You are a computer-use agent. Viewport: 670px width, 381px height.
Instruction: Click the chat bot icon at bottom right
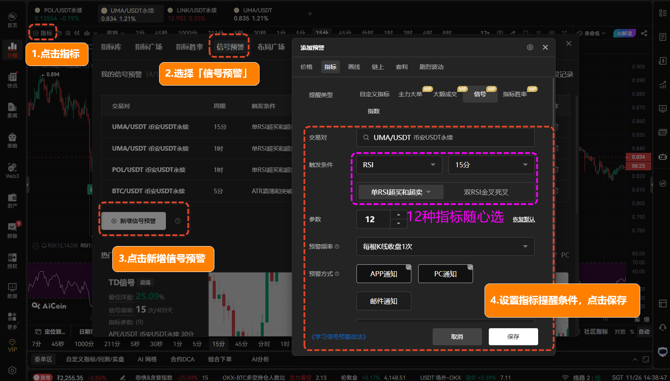[x=662, y=352]
